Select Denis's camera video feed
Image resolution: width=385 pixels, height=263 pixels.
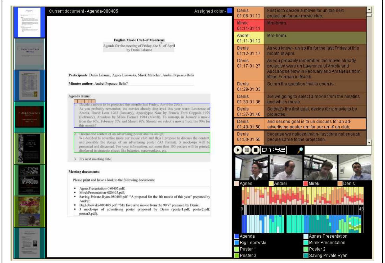[356, 169]
